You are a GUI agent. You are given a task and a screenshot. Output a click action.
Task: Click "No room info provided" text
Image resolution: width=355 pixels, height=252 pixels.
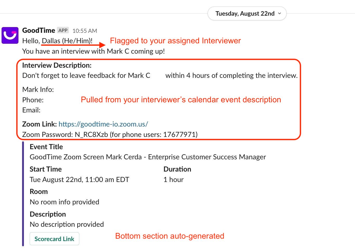64,202
